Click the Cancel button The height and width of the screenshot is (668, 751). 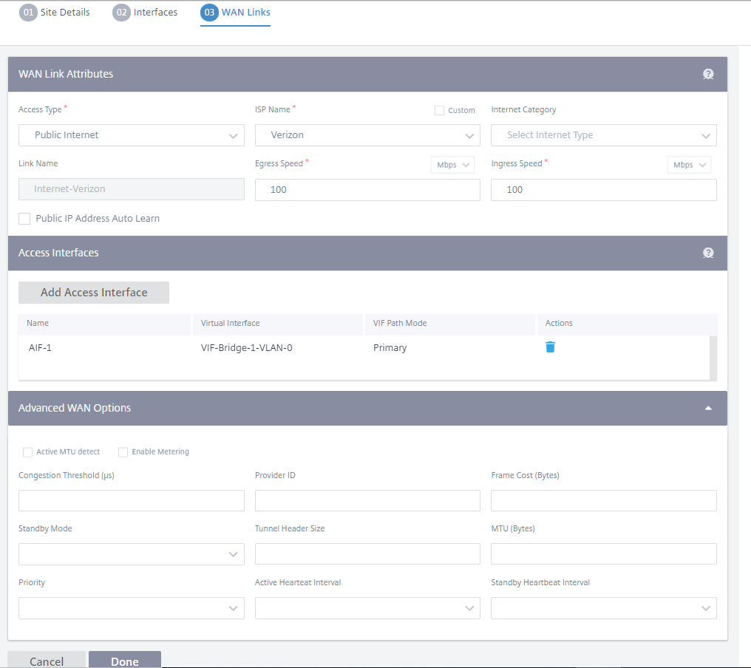[x=47, y=661]
